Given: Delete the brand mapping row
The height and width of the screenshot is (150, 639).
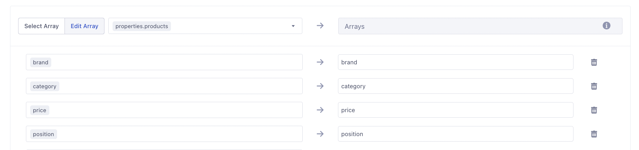Looking at the screenshot, I should [594, 62].
